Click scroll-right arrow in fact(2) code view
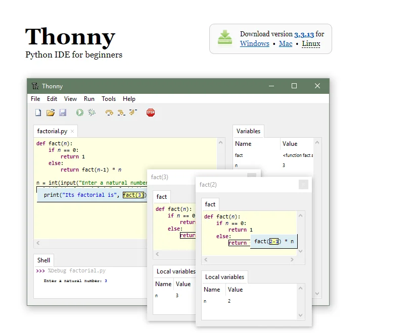This screenshot has width=415, height=333. pos(292,259)
